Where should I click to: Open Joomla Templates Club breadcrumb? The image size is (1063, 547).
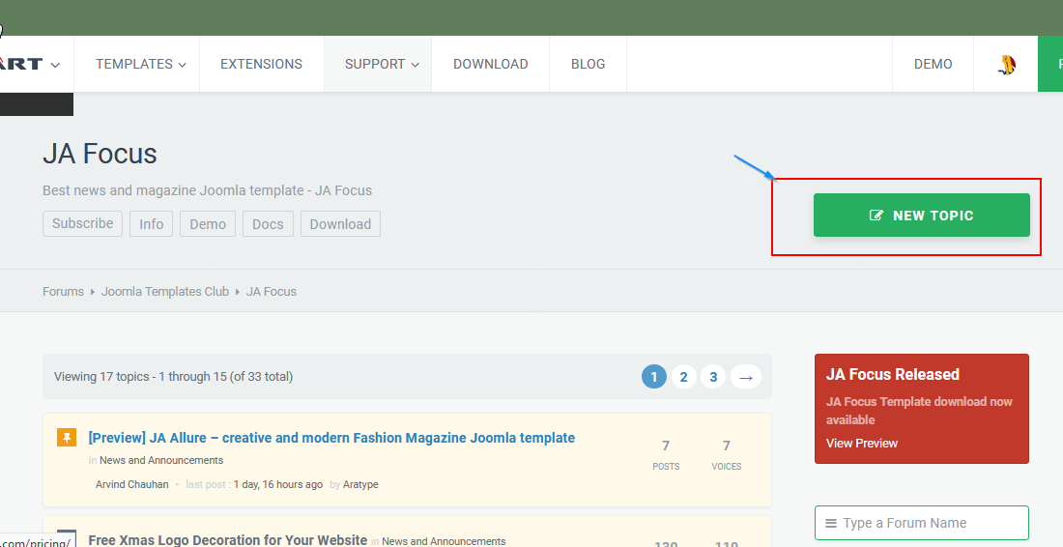[165, 292]
